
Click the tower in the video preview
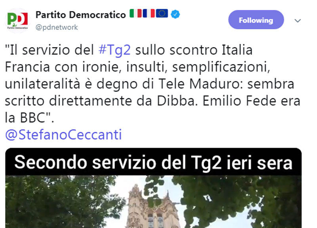(x=152, y=207)
